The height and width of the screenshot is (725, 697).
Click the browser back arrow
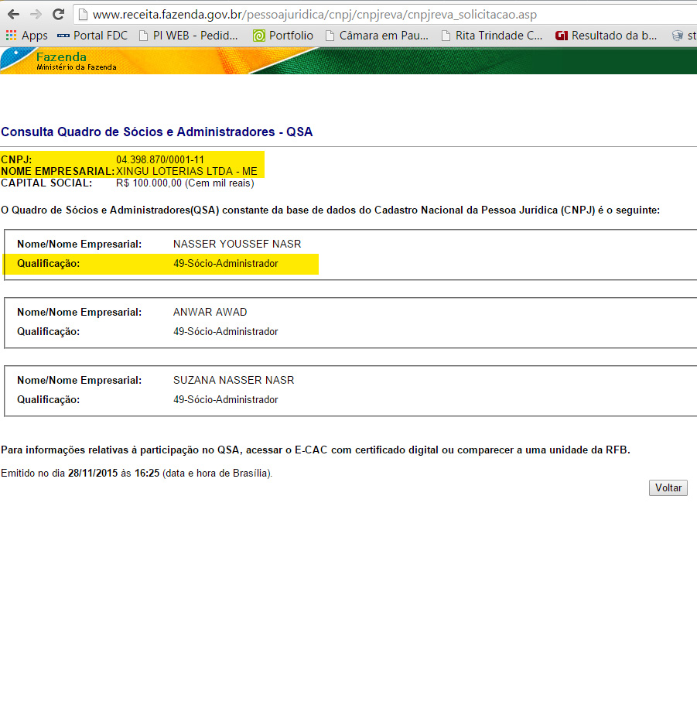[14, 15]
